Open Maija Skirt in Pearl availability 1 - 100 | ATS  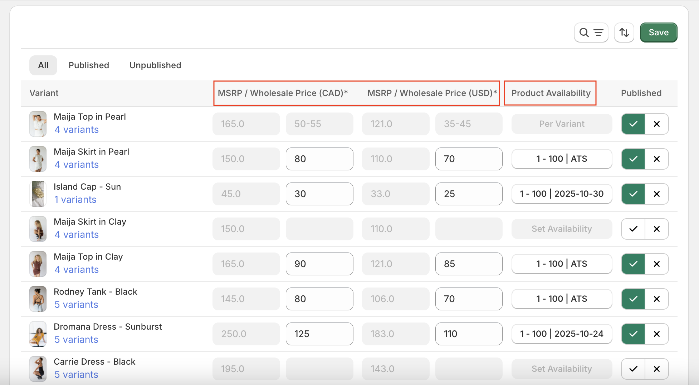(x=562, y=159)
